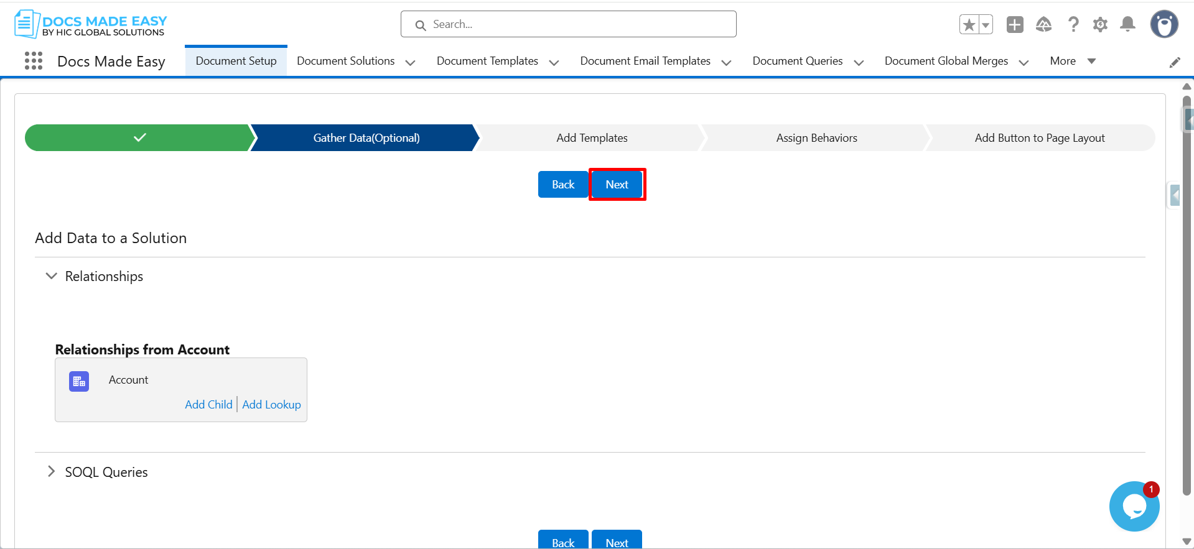
Task: Expand the SOQL Queries section
Action: 52,472
